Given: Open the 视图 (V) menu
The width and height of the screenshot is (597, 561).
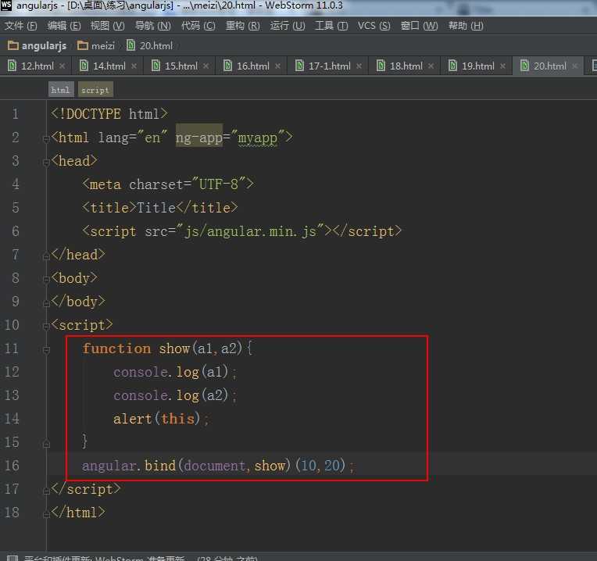Looking at the screenshot, I should click(107, 26).
